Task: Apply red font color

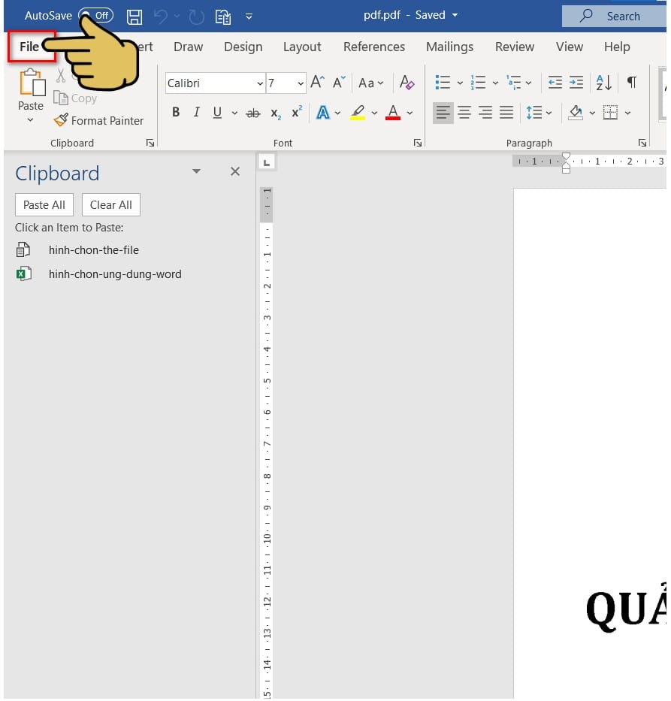Action: coord(393,112)
